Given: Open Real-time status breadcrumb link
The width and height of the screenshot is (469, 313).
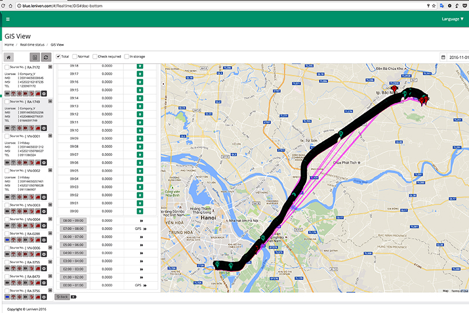Looking at the screenshot, I should tap(32, 44).
